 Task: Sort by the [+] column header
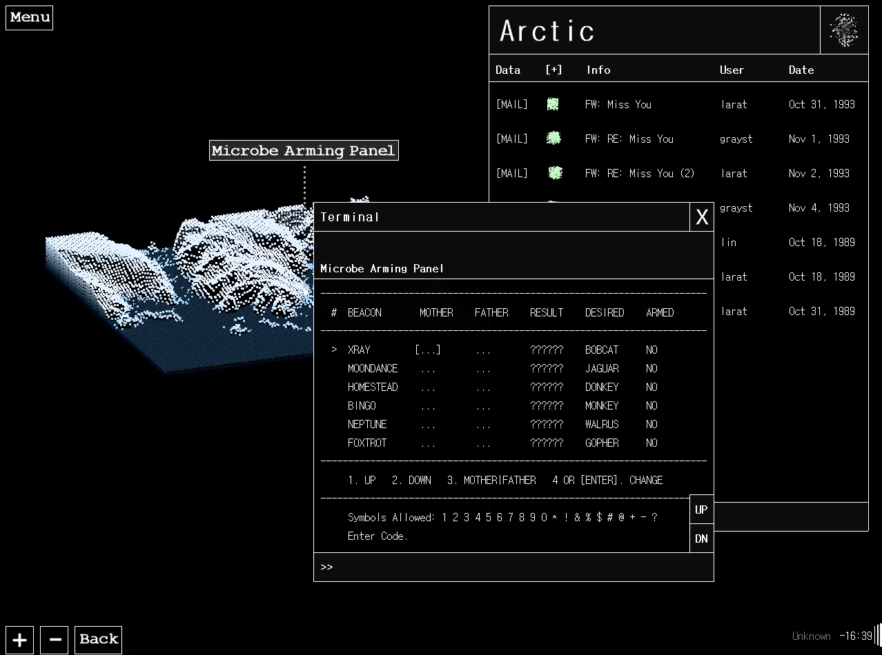[x=553, y=70]
